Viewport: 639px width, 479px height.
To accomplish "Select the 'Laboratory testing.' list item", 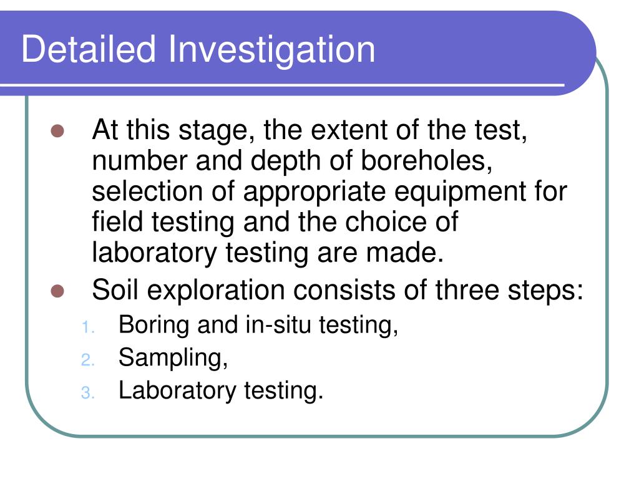I will click(x=221, y=391).
